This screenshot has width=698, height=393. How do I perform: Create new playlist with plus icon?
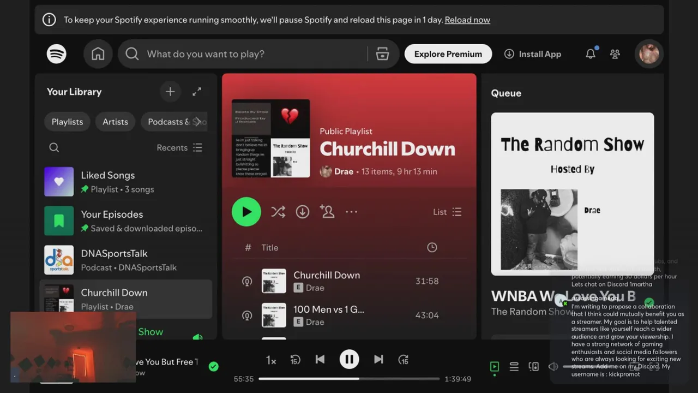pos(170,92)
